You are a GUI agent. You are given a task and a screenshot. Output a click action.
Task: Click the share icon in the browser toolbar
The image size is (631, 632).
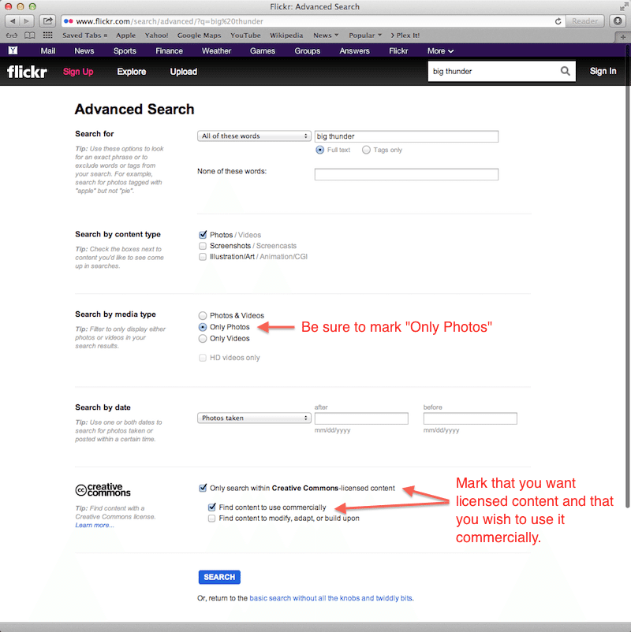47,21
